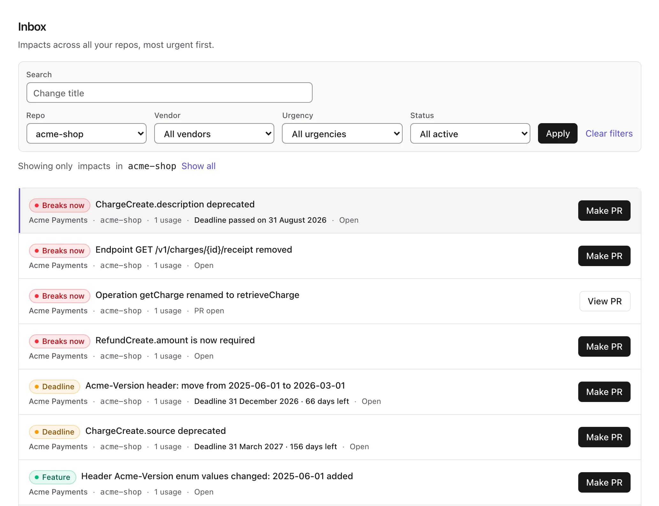Open the Repo dropdown showing acme-shop
Viewport: 659px width, 506px height.
86,134
